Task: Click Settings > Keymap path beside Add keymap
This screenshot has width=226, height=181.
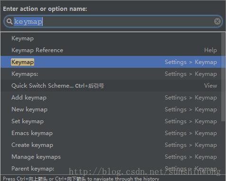Action: click(x=191, y=98)
